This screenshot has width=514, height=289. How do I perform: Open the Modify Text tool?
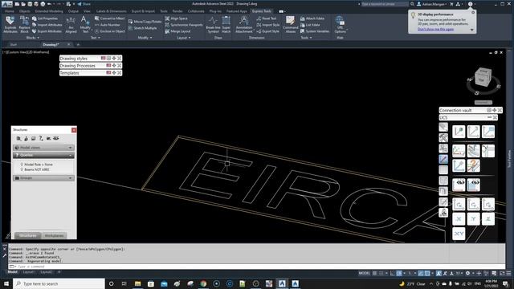pyautogui.click(x=85, y=24)
